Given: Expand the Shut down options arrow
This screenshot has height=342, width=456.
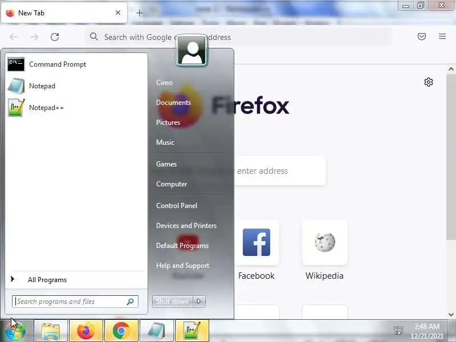Looking at the screenshot, I should 199,302.
